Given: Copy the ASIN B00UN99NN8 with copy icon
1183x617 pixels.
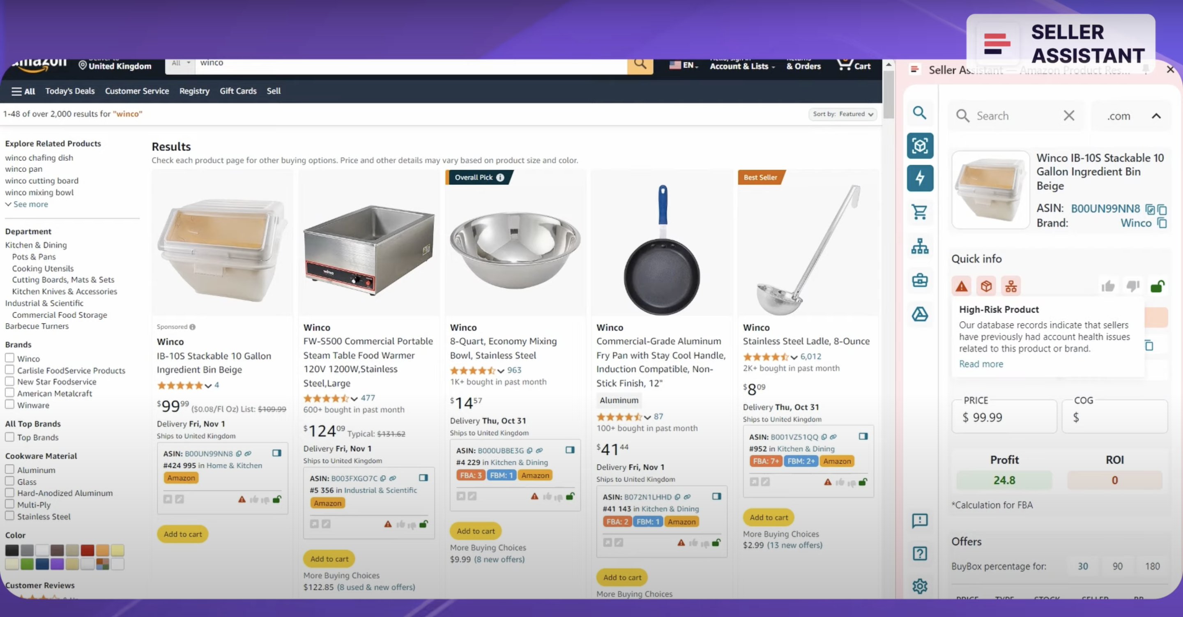Looking at the screenshot, I should coord(1162,209).
